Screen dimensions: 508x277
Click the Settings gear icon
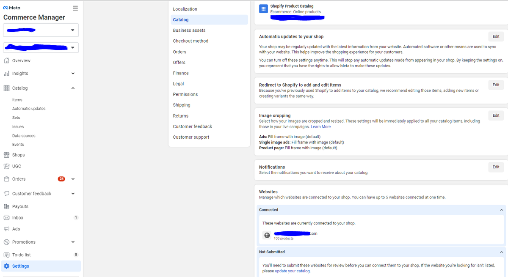point(6,266)
